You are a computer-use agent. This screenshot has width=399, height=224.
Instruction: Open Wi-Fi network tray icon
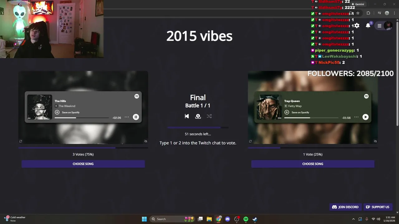point(373,219)
